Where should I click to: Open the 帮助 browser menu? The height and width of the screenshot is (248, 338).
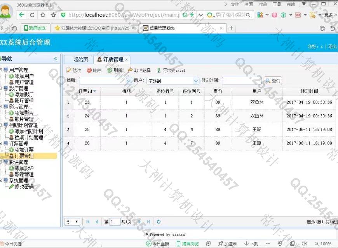click(x=291, y=4)
